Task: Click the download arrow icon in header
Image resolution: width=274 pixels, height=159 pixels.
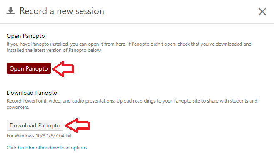Action: (x=10, y=11)
